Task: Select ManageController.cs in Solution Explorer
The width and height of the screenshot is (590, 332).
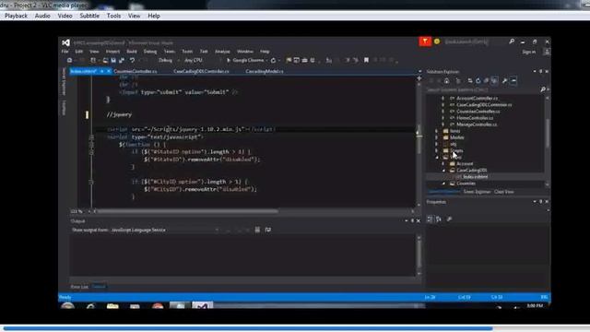Action: pyautogui.click(x=477, y=125)
